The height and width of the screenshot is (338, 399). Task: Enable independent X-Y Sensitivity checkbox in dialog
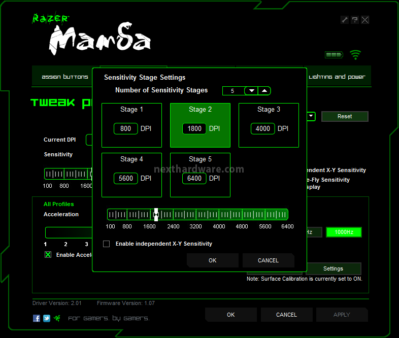pos(107,244)
